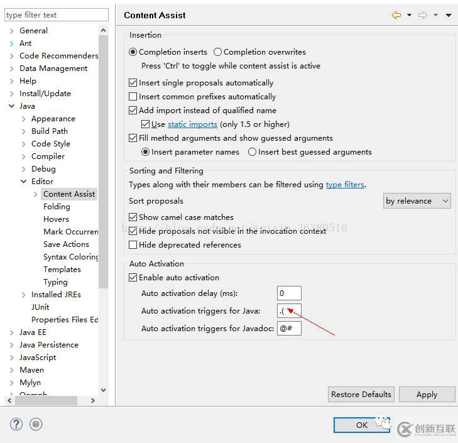Expand the Ant tree node
The width and height of the screenshot is (458, 443).
tap(12, 43)
